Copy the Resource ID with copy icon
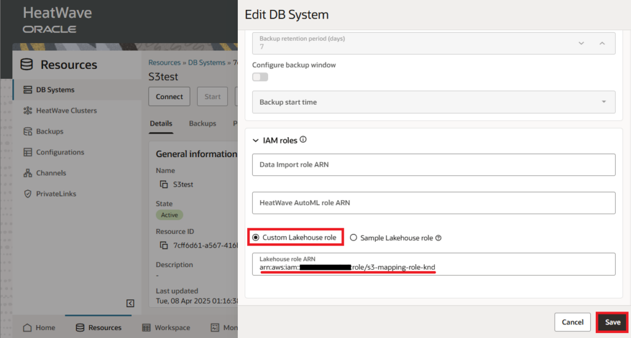The height and width of the screenshot is (338, 631). (x=164, y=245)
